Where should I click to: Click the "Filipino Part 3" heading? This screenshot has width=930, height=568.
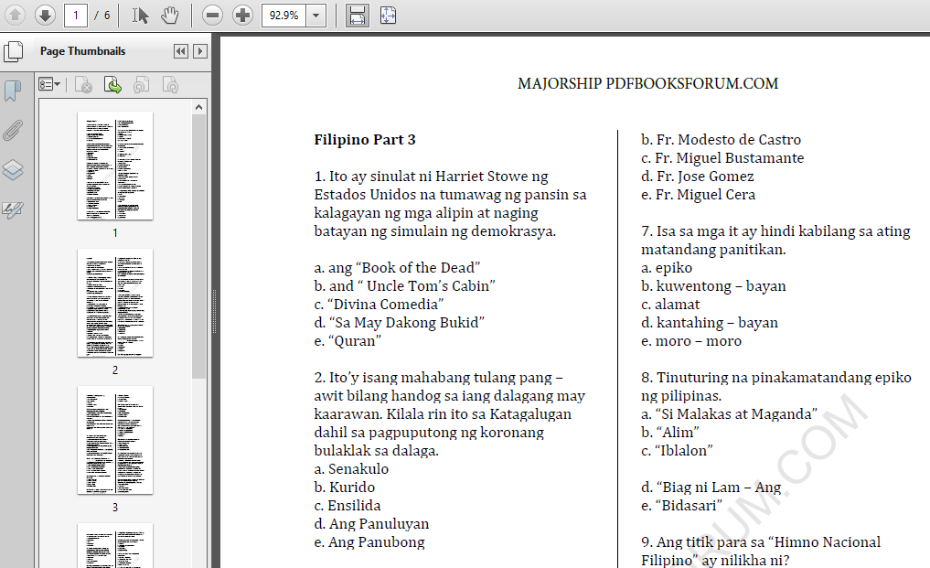365,140
